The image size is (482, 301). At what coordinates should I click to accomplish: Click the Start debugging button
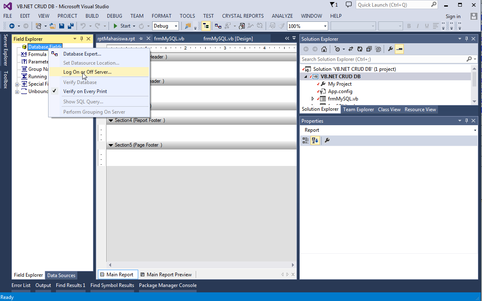tap(122, 26)
